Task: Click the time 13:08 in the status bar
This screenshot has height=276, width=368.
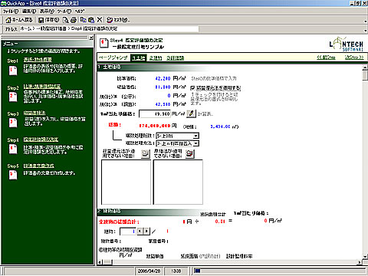Action: pos(176,271)
